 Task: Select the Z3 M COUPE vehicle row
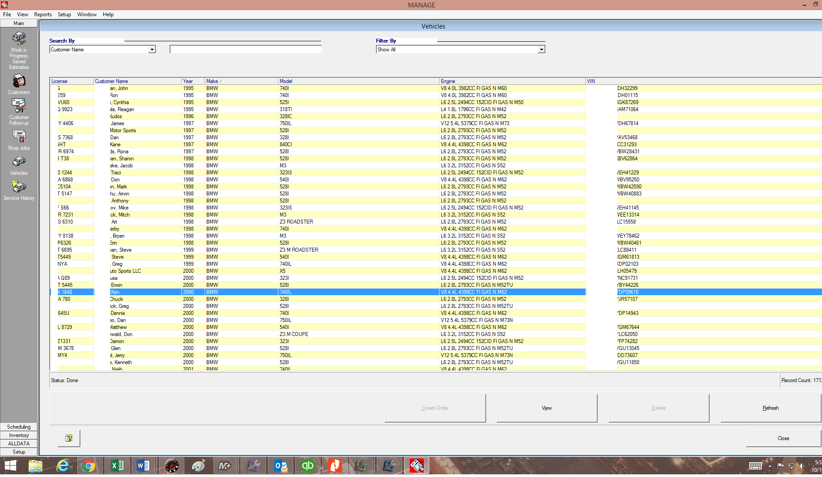pyautogui.click(x=436, y=334)
